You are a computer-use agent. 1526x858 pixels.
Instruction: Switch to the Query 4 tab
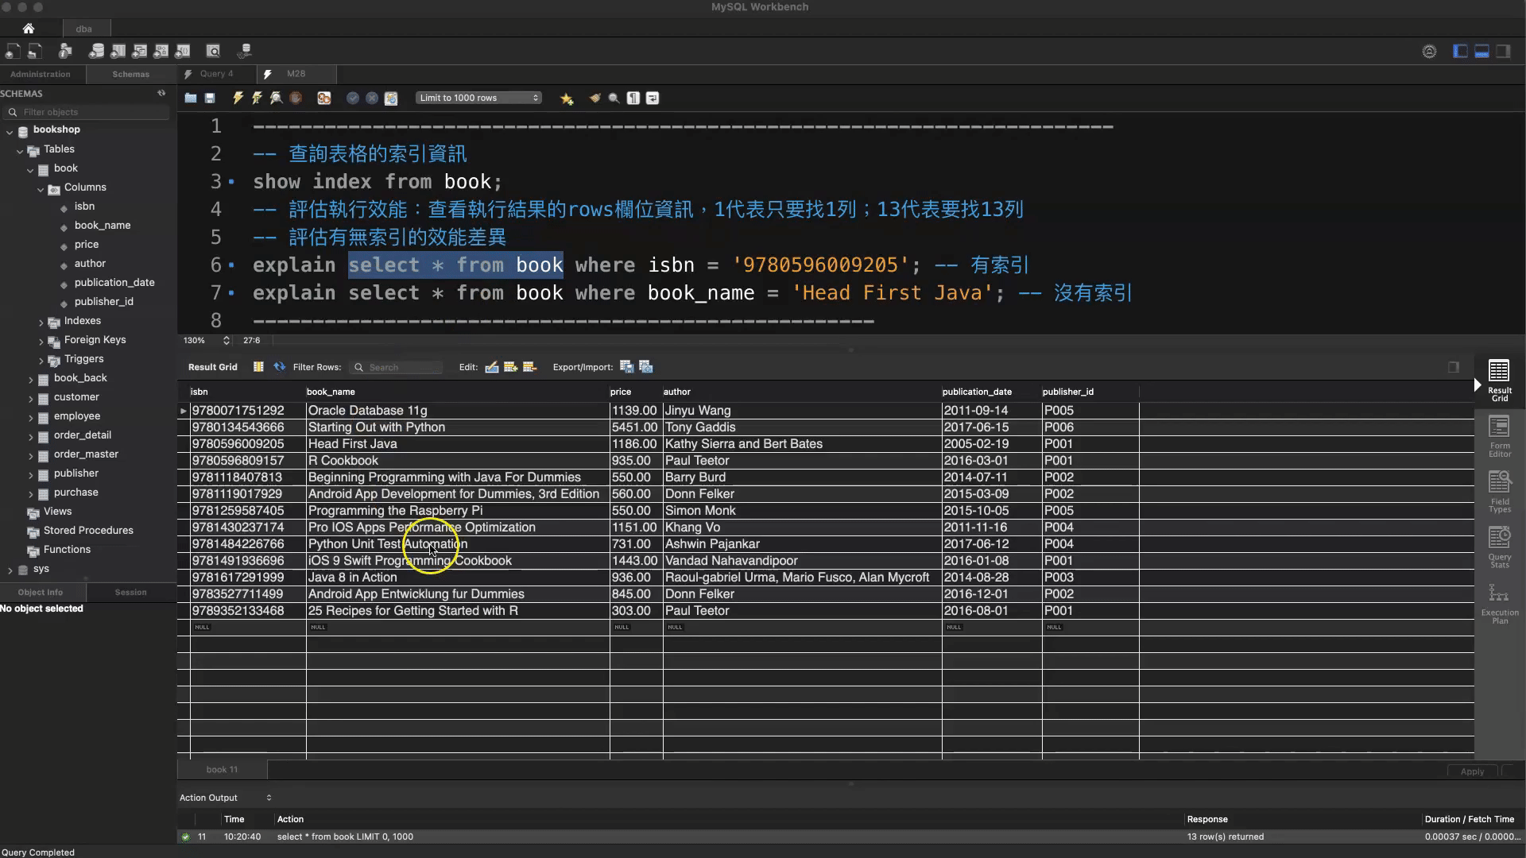pyautogui.click(x=216, y=74)
